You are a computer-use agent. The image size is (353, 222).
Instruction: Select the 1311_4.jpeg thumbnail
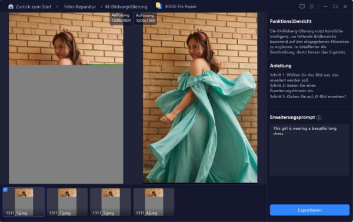[x=154, y=202]
